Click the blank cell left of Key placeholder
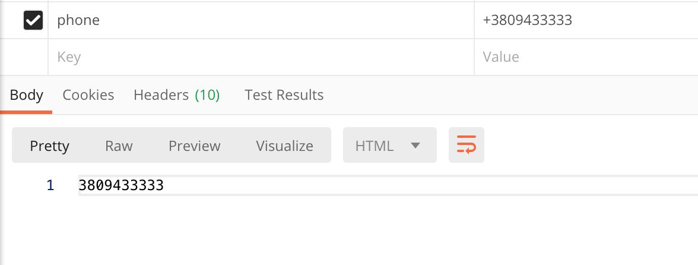This screenshot has height=265, width=698. click(x=24, y=57)
